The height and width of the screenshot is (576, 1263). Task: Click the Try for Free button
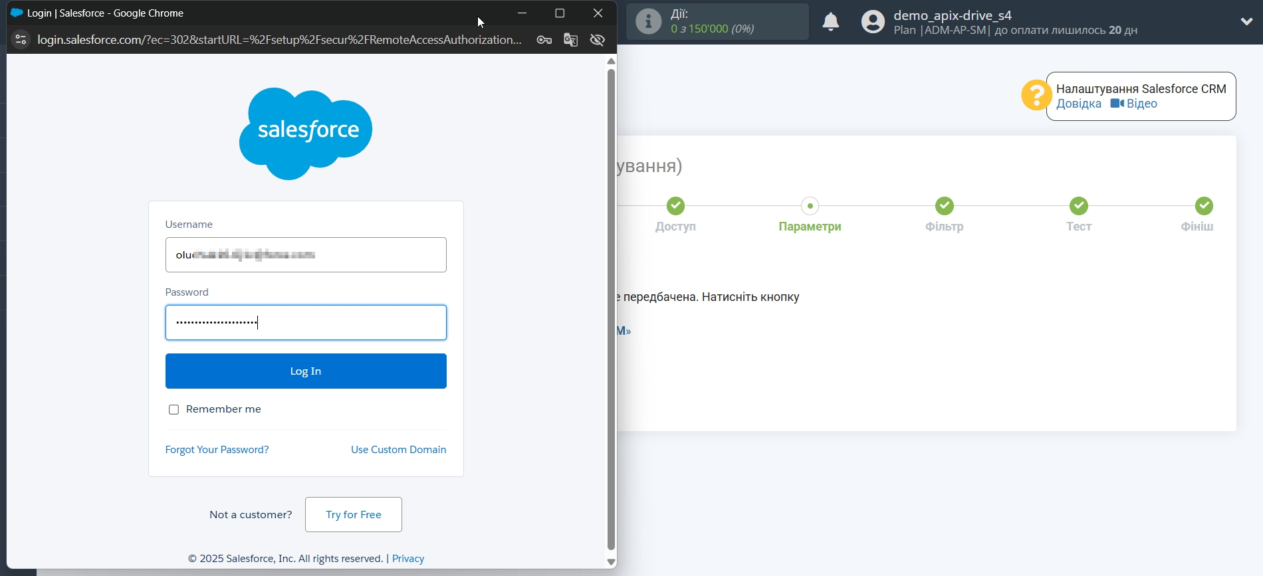pyautogui.click(x=354, y=514)
